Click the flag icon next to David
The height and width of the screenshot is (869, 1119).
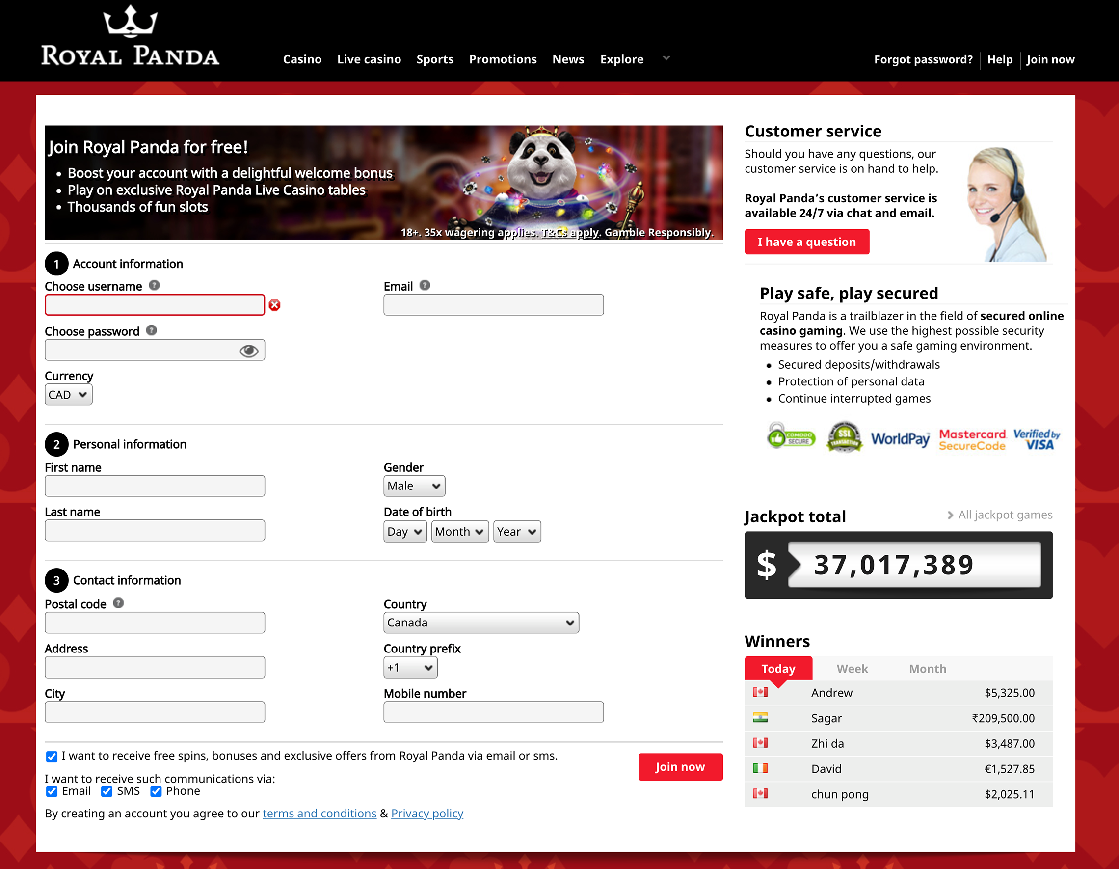pos(760,768)
